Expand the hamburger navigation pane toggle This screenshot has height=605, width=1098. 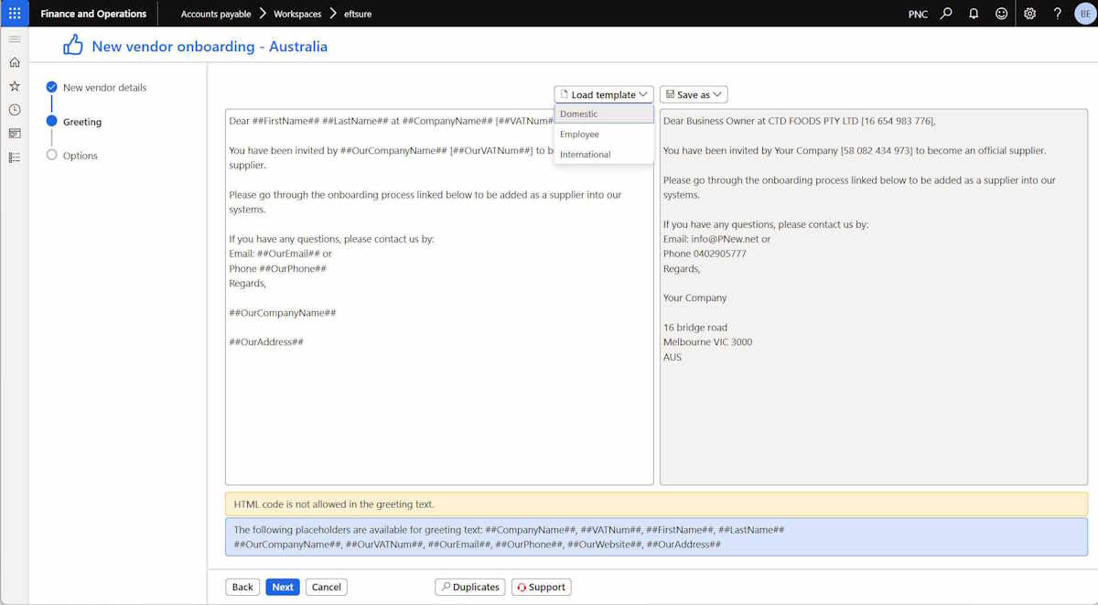point(14,39)
